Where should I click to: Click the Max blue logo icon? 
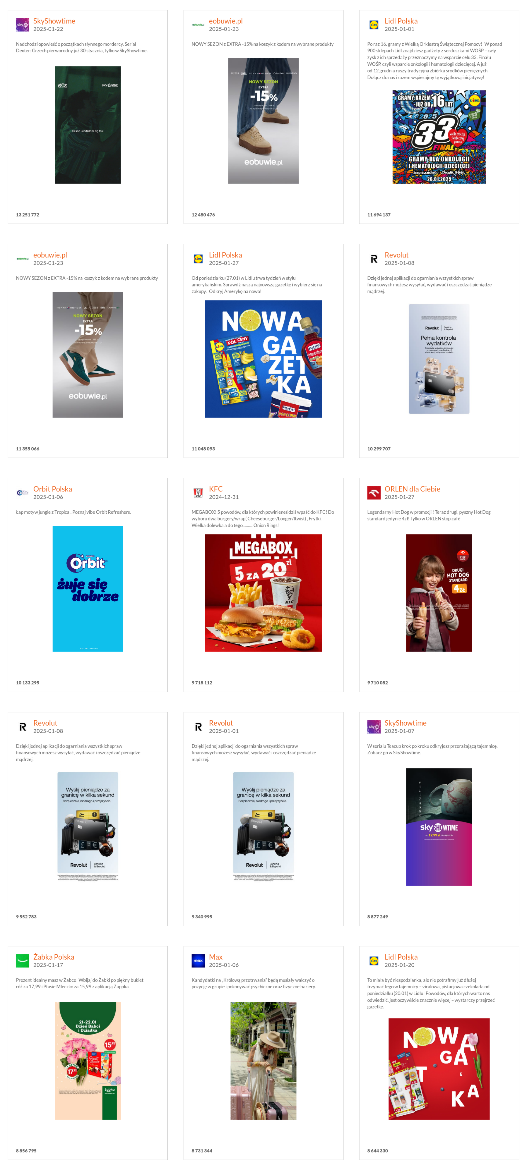click(x=198, y=960)
